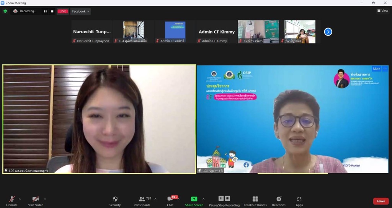Image resolution: width=392 pixels, height=208 pixels.
Task: Open the Apps panel
Action: [x=299, y=201]
